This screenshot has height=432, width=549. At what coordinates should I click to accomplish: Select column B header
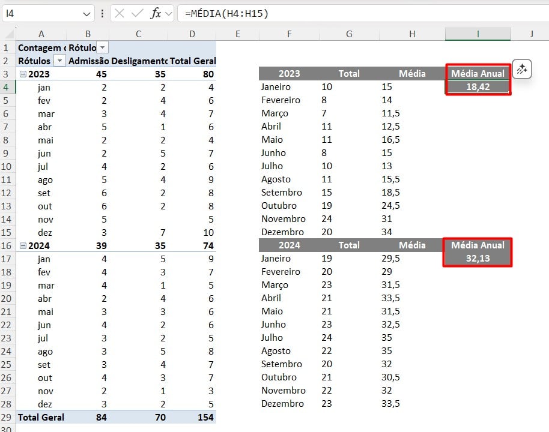click(x=88, y=34)
